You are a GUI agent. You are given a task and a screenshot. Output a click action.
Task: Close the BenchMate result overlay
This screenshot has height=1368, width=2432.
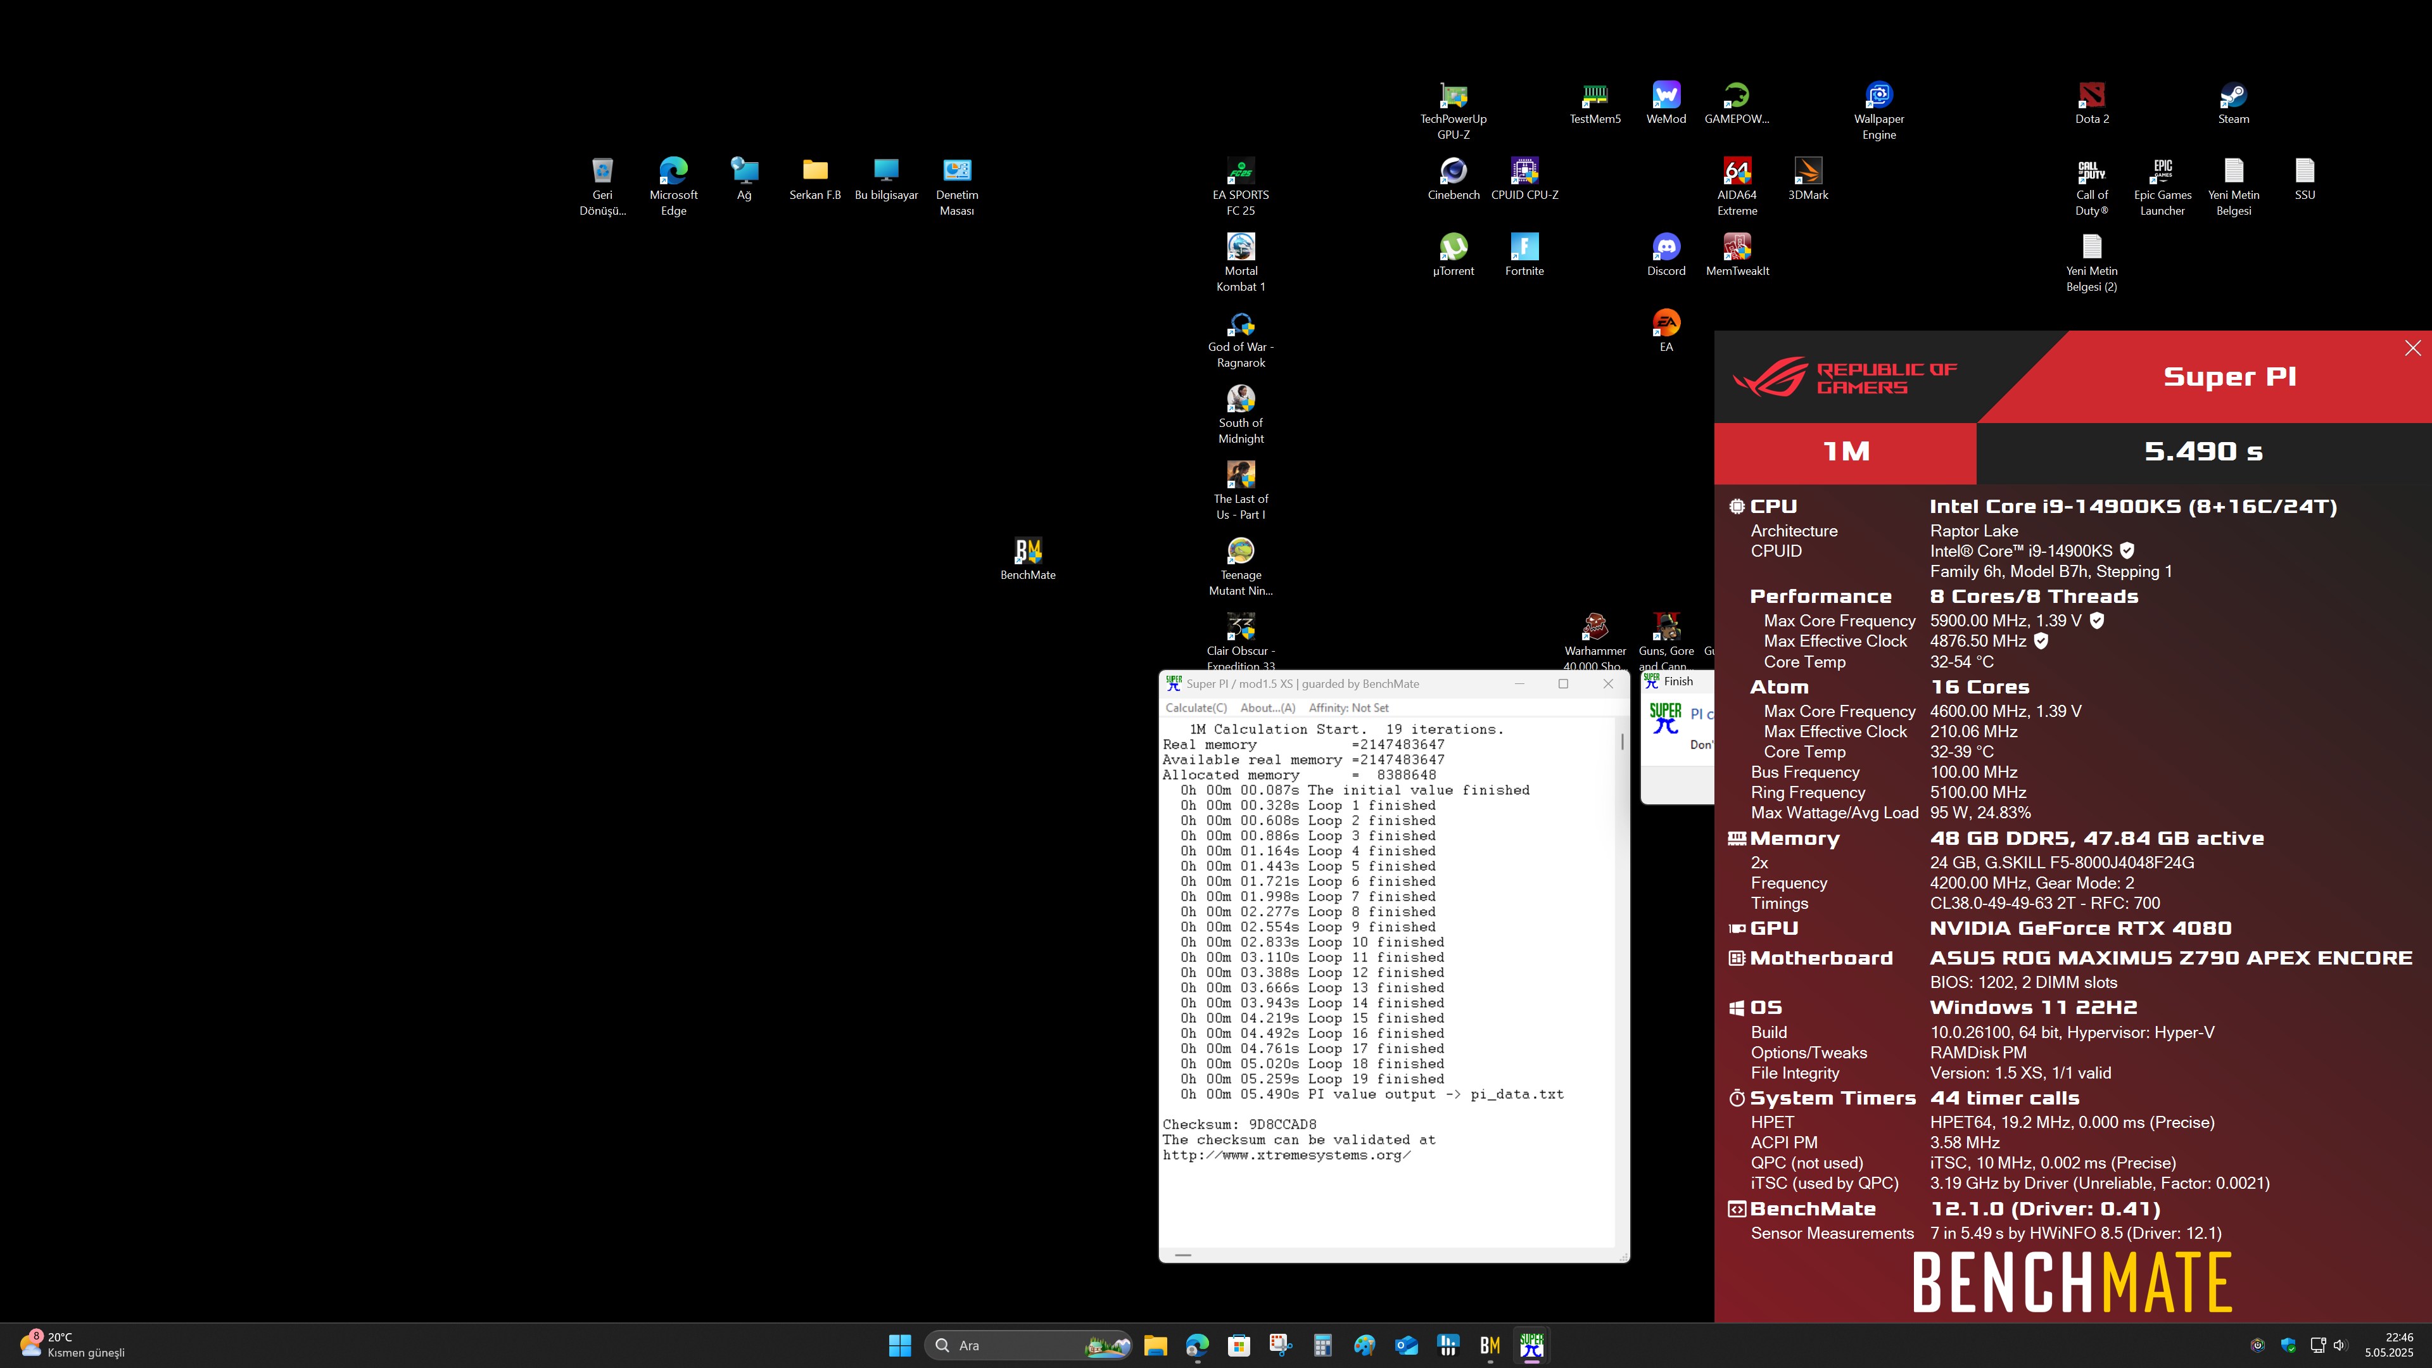point(2412,348)
